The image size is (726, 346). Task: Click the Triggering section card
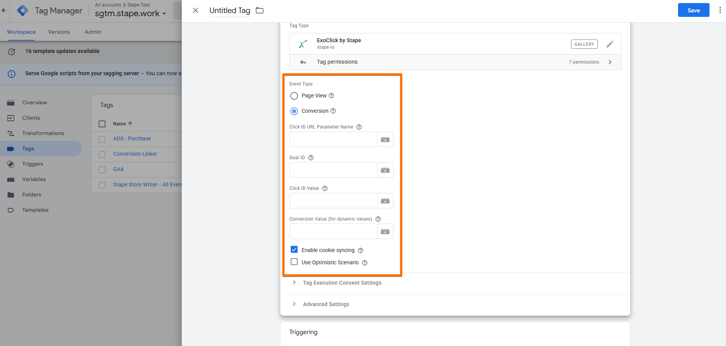[455, 334]
